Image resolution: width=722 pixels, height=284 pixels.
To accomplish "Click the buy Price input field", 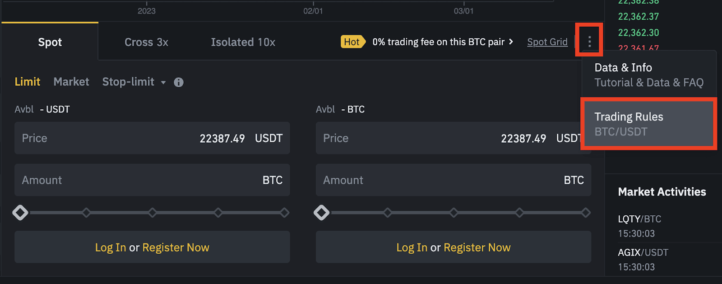I will click(x=152, y=138).
